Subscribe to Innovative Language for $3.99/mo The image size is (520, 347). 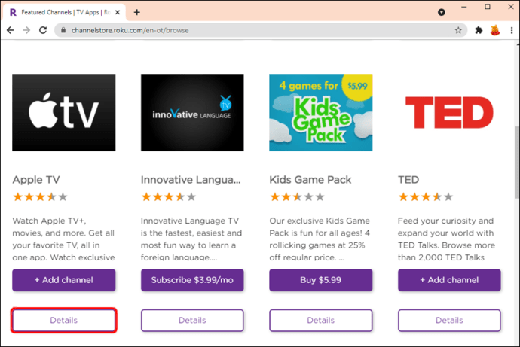click(x=192, y=281)
